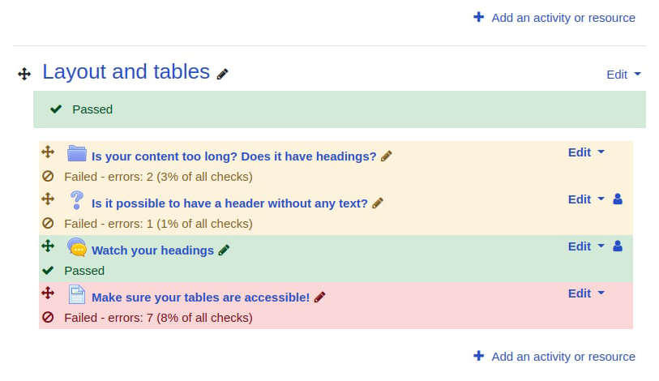Image resolution: width=659 pixels, height=381 pixels.
Task: Click the page icon for tables are accessible
Action: pos(77,294)
